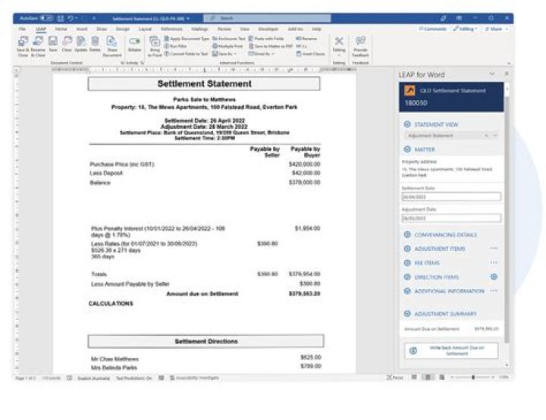Image resolution: width=546 pixels, height=420 pixels.
Task: Click the Save & Close ribbon icon
Action: click(x=23, y=45)
